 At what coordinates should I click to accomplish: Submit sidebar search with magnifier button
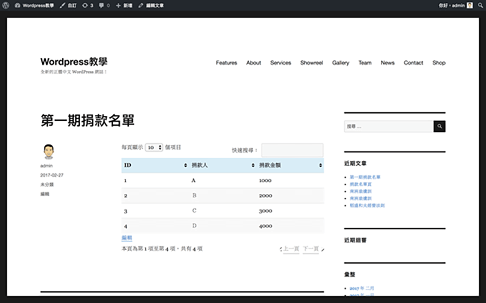click(x=439, y=126)
